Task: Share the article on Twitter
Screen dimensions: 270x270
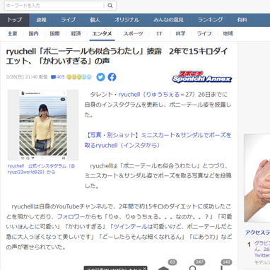Action: (x=100, y=77)
